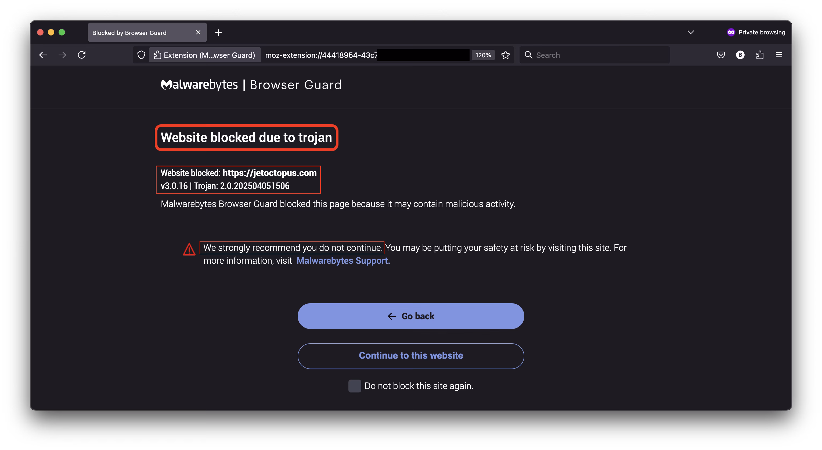Image resolution: width=822 pixels, height=450 pixels.
Task: Reload the blocked page
Action: tap(82, 55)
